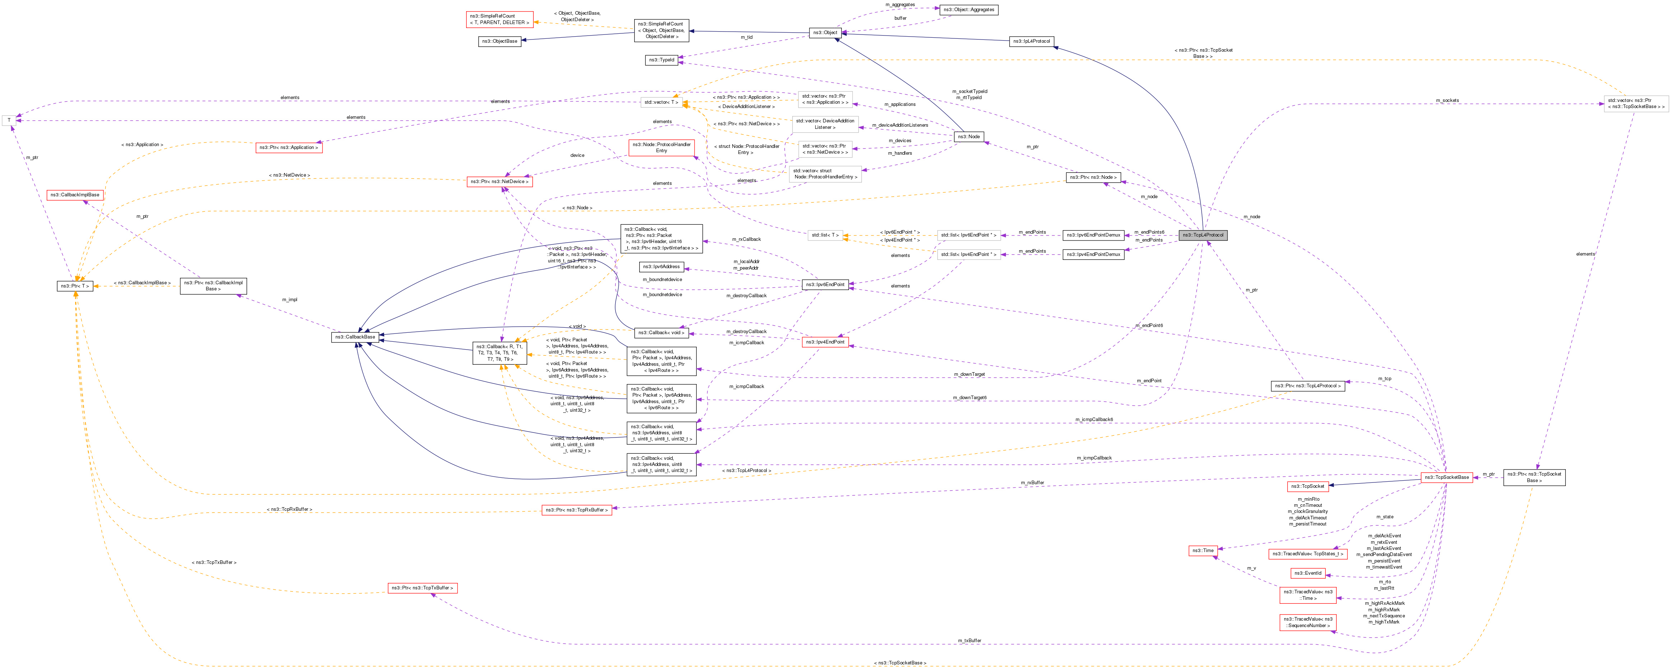The width and height of the screenshot is (1671, 668).
Task: Click the ns3::Ipv4EndPointDemux node
Action: [x=1093, y=254]
